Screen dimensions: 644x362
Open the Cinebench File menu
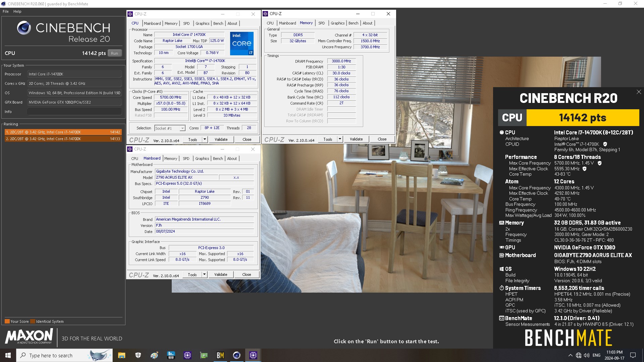click(x=6, y=11)
